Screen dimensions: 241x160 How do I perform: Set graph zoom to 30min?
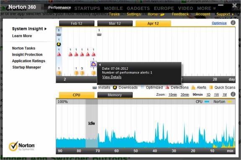tap(184, 95)
